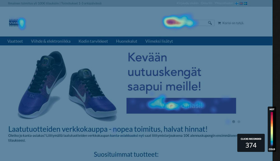Open the Oma tili link
This screenshot has height=161, width=280.
pos(207,3)
